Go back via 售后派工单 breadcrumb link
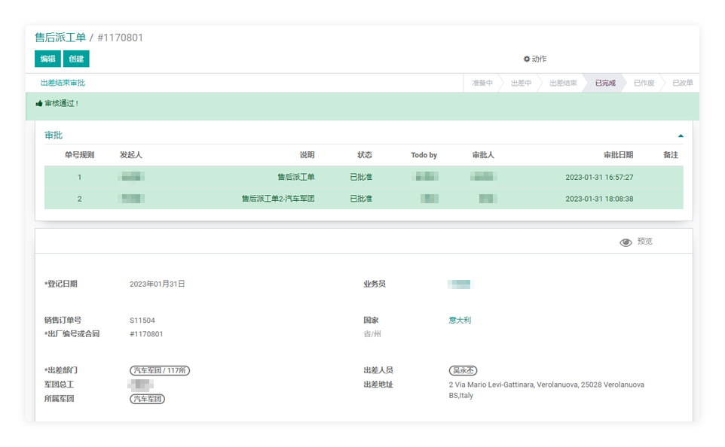The height and width of the screenshot is (447, 725). pyautogui.click(x=60, y=38)
